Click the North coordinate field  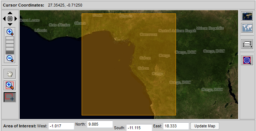100,124
